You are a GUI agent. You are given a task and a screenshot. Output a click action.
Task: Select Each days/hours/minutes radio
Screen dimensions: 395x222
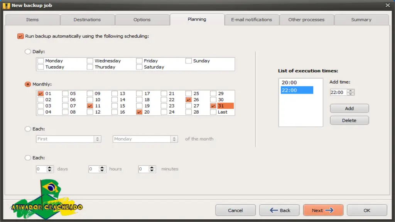pos(28,158)
